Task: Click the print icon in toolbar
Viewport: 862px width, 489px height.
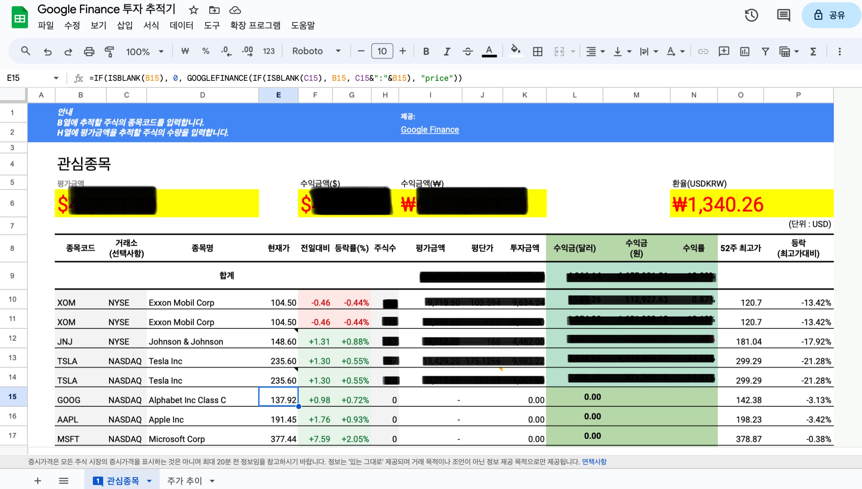Action: pyautogui.click(x=89, y=52)
